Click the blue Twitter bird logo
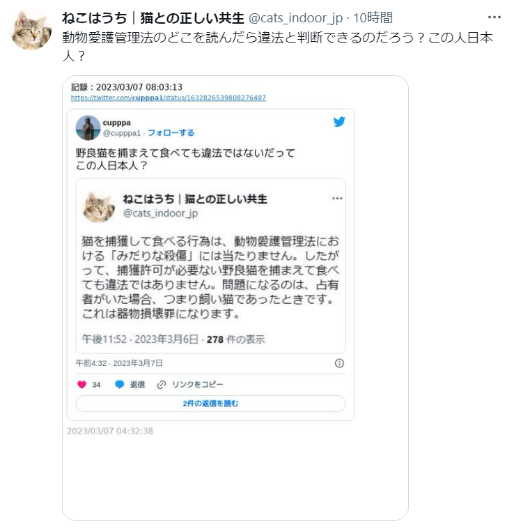Viewport: 514px width, 529px height. (339, 122)
